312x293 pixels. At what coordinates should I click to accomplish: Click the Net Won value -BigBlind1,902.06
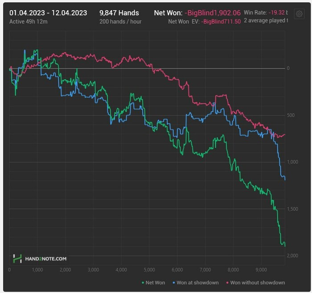(x=213, y=13)
